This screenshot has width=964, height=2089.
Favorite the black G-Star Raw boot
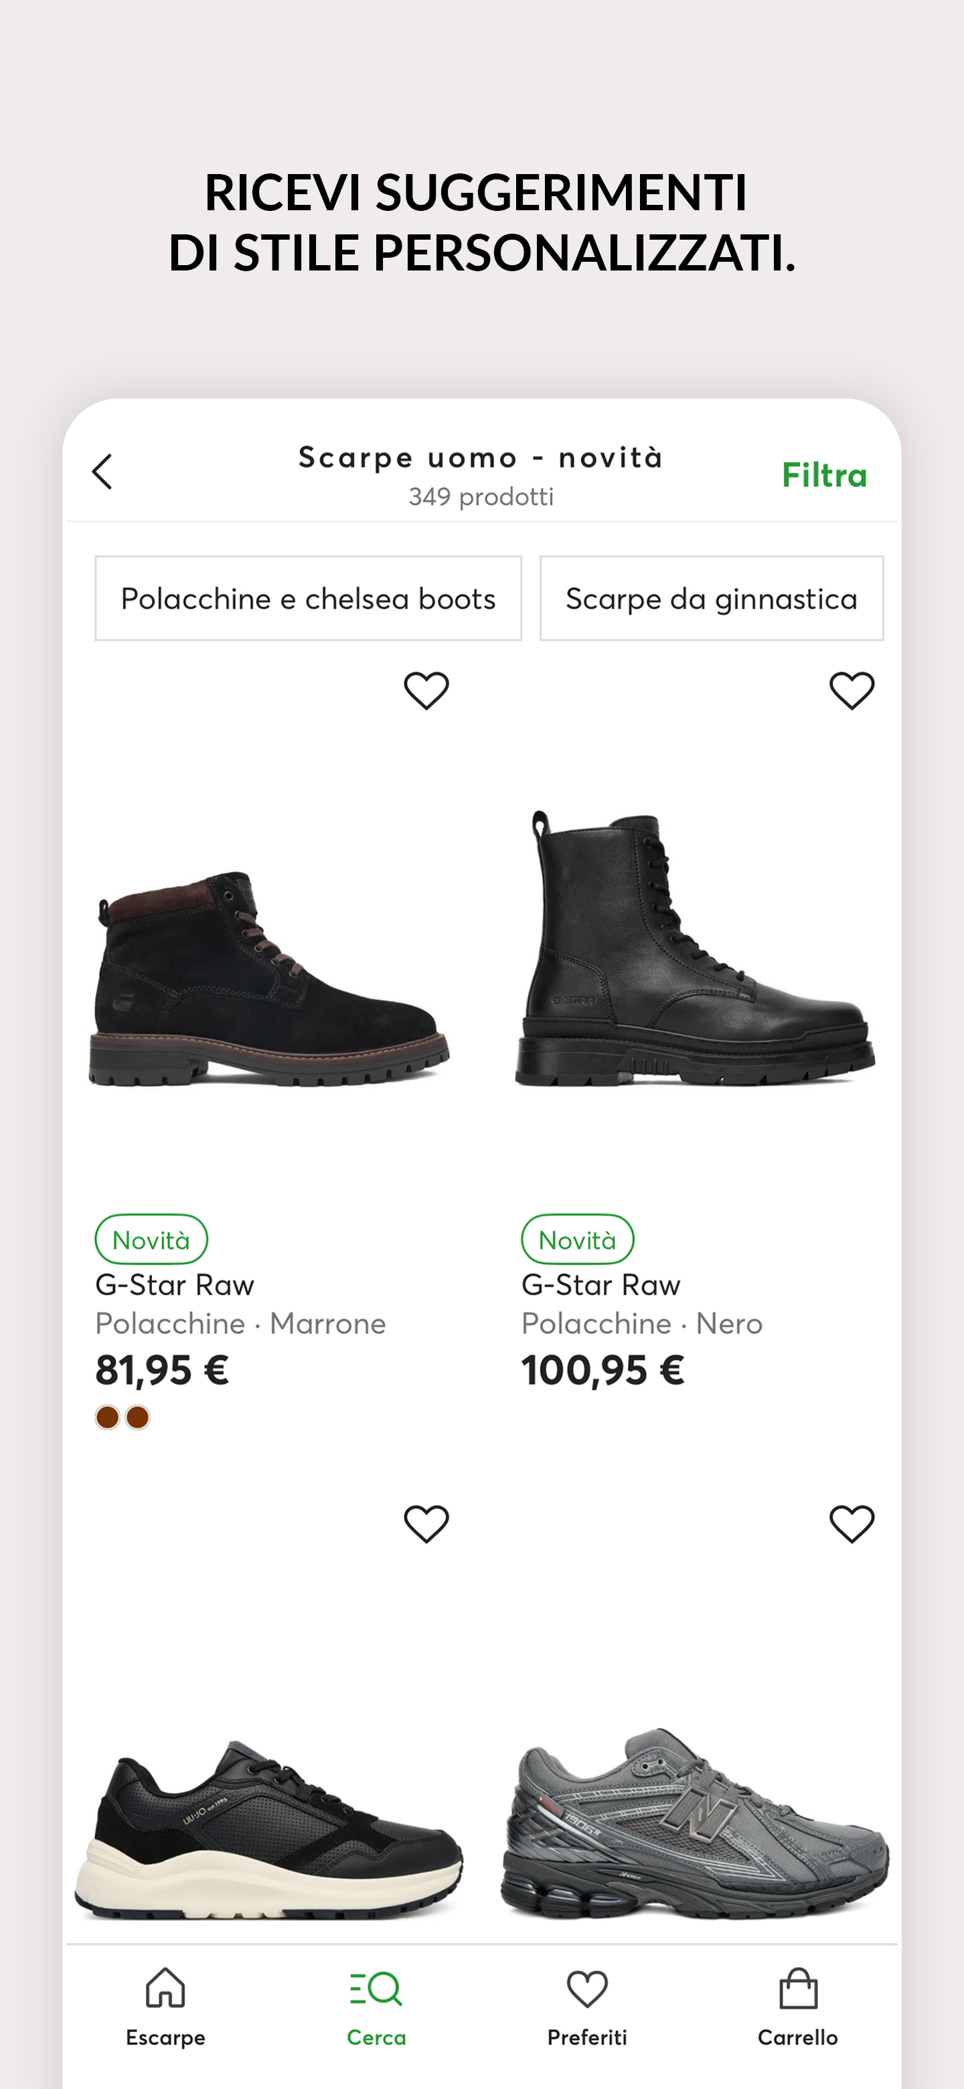coord(852,691)
